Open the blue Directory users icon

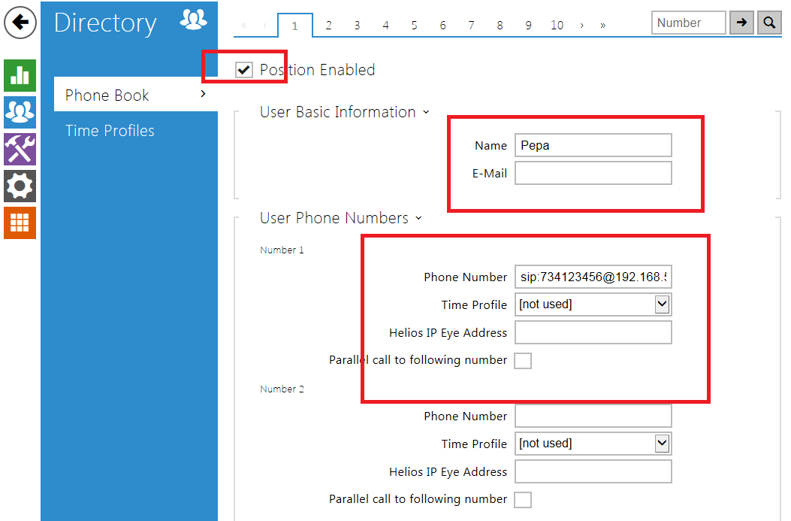point(20,112)
